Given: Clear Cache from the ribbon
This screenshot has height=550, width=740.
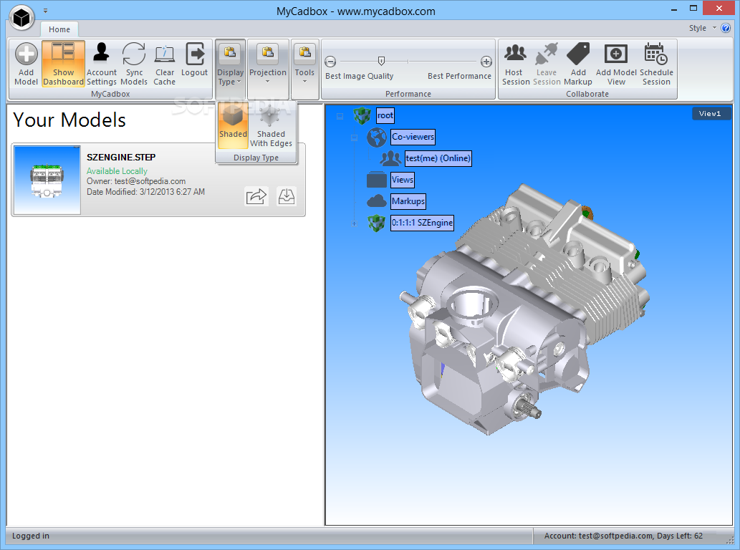Looking at the screenshot, I should tap(164, 64).
